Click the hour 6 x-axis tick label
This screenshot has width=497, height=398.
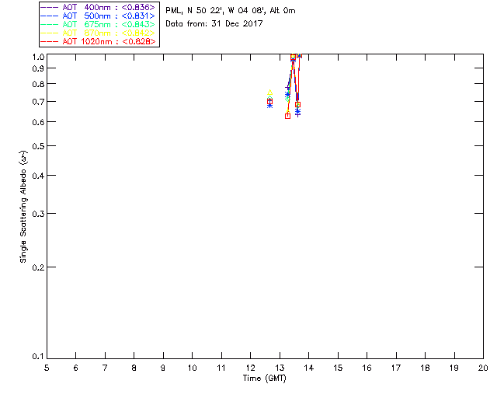(x=76, y=368)
